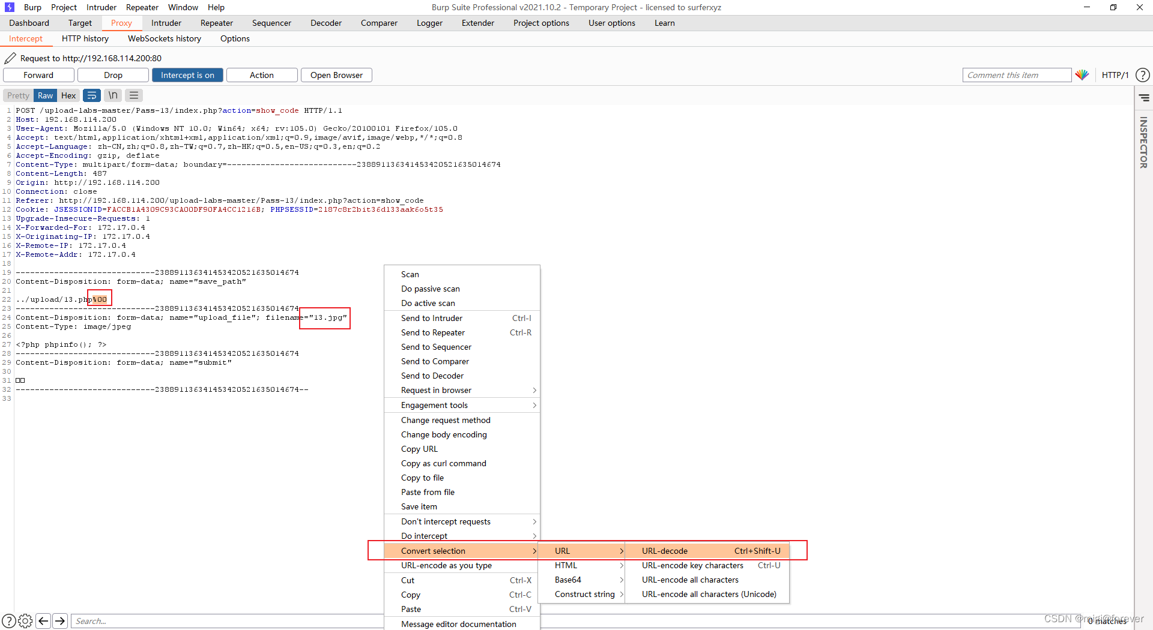The height and width of the screenshot is (630, 1153).
Task: Select Copy as curl command
Action: click(x=462, y=464)
